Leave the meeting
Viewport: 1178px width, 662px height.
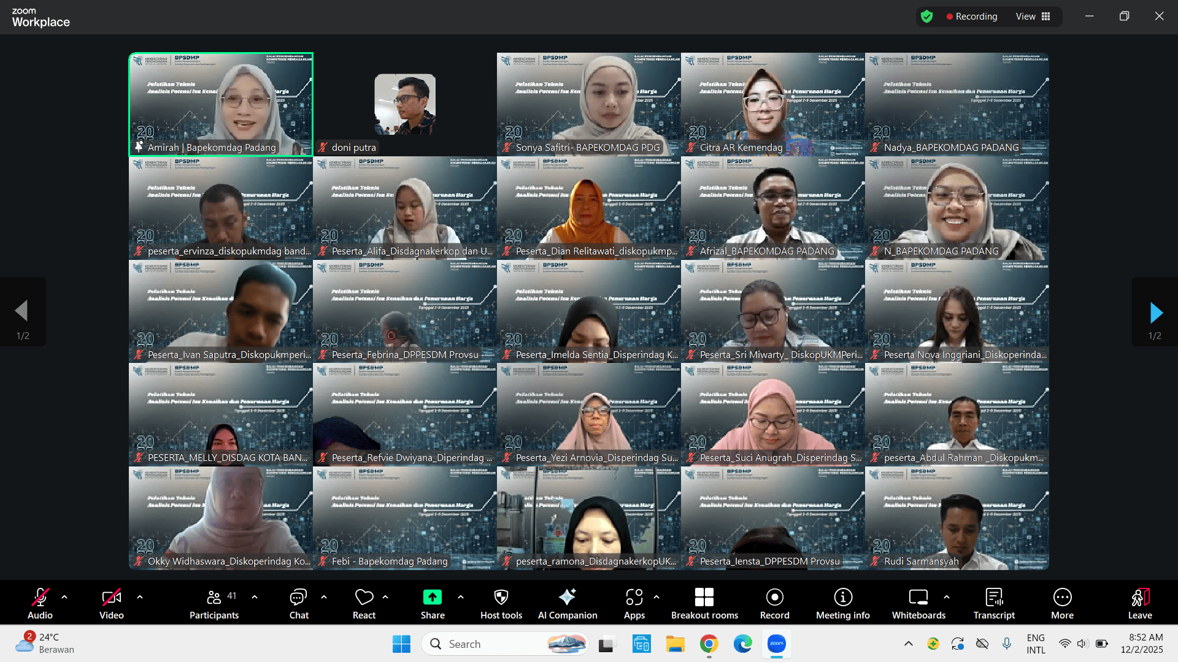click(1139, 604)
